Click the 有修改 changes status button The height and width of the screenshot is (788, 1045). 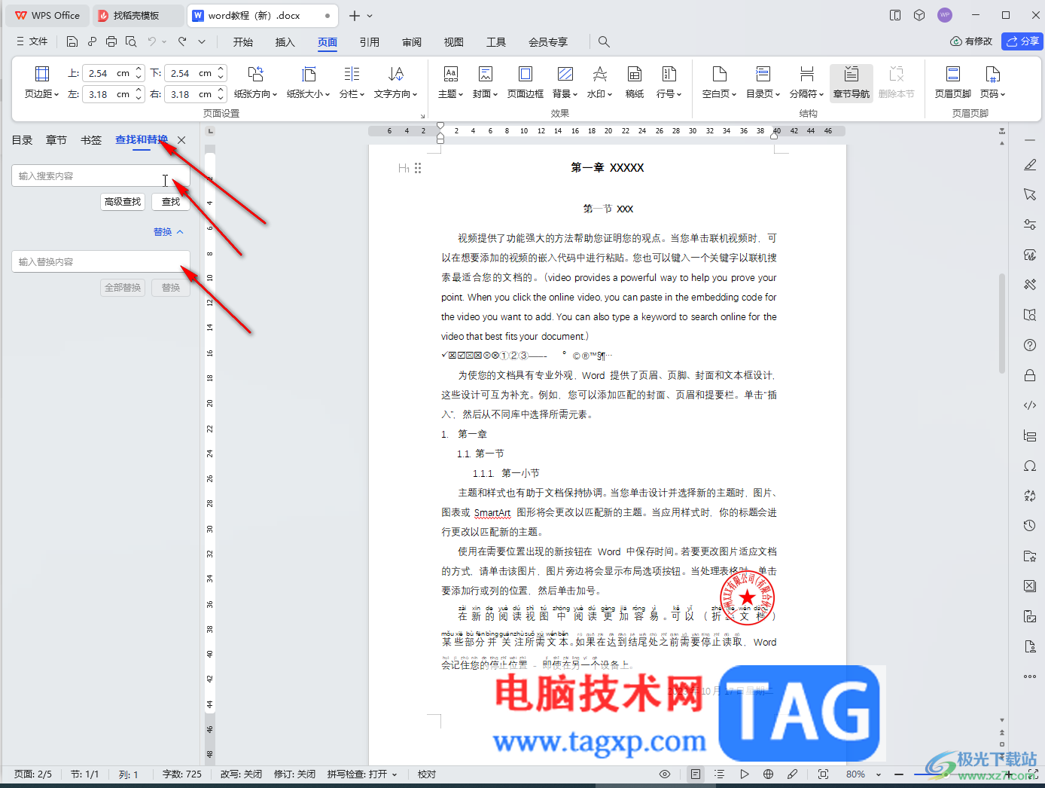coord(971,41)
